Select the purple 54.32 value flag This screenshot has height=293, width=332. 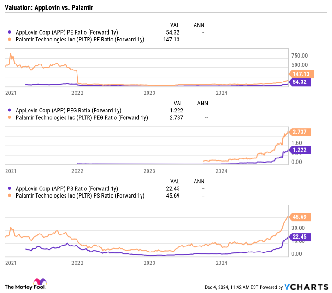[x=300, y=82]
